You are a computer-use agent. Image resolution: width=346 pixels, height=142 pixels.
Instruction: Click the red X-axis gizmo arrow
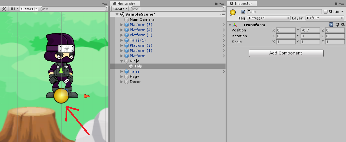[x=87, y=96]
